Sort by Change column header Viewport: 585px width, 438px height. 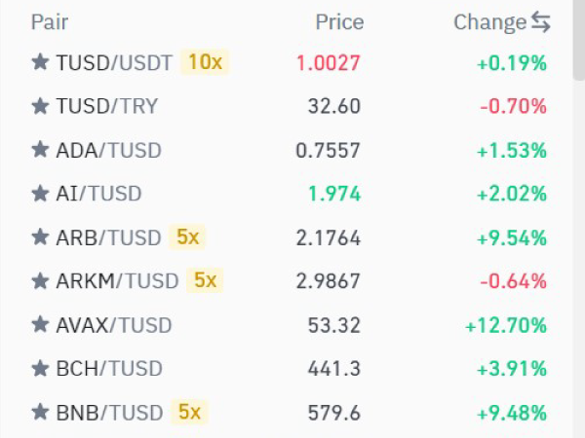489,21
